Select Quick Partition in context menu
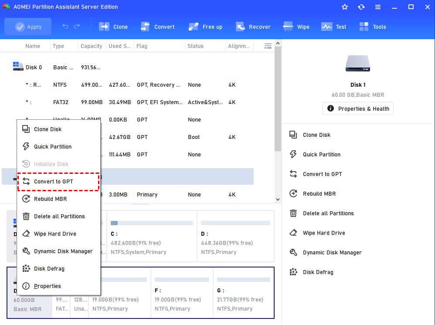This screenshot has width=435, height=325. [58, 147]
